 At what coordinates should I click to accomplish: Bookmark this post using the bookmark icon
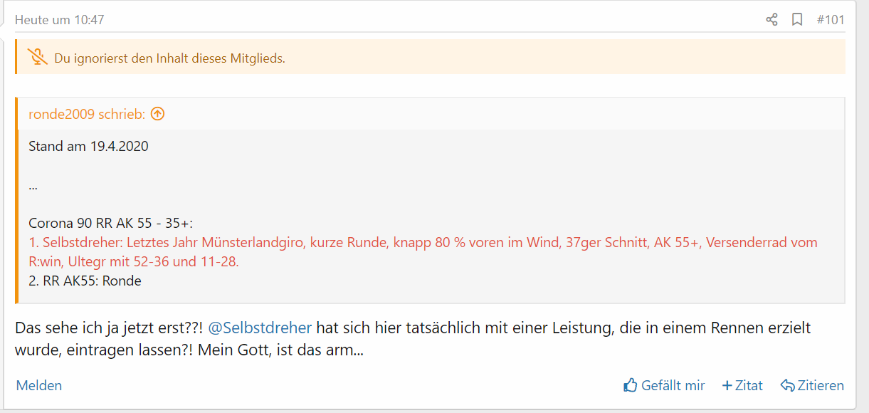click(x=797, y=20)
